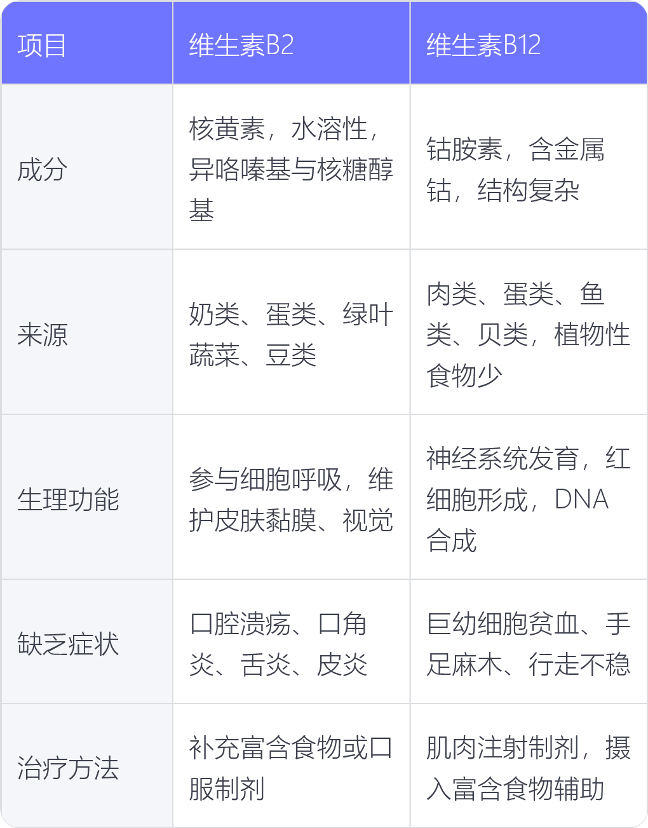Select the cell 肌肉注射制剂
The image size is (648, 828).
(x=529, y=766)
